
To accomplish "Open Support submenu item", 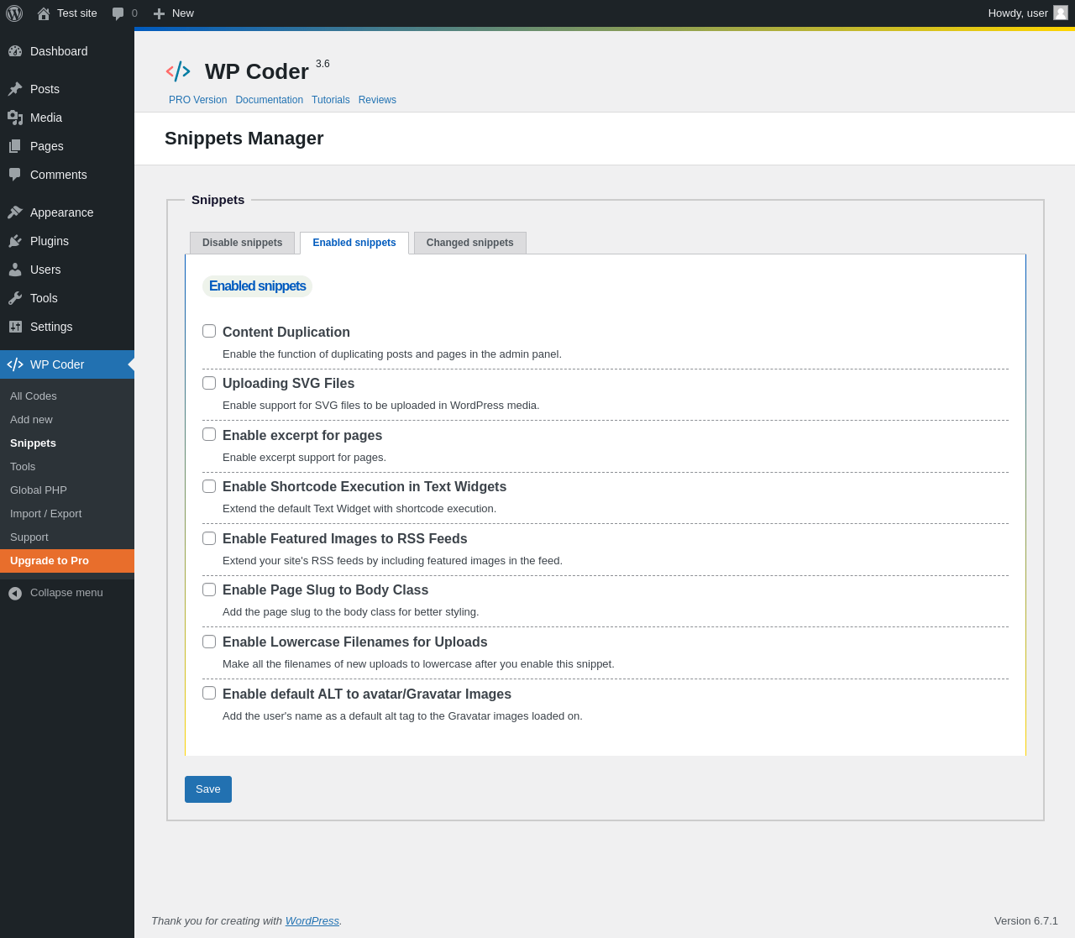I will click(x=67, y=537).
